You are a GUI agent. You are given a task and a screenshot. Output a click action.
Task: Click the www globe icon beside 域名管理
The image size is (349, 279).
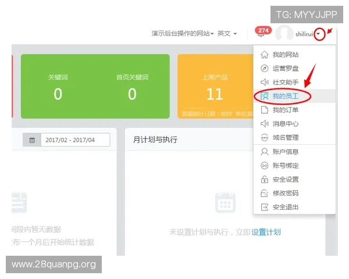coord(264,138)
